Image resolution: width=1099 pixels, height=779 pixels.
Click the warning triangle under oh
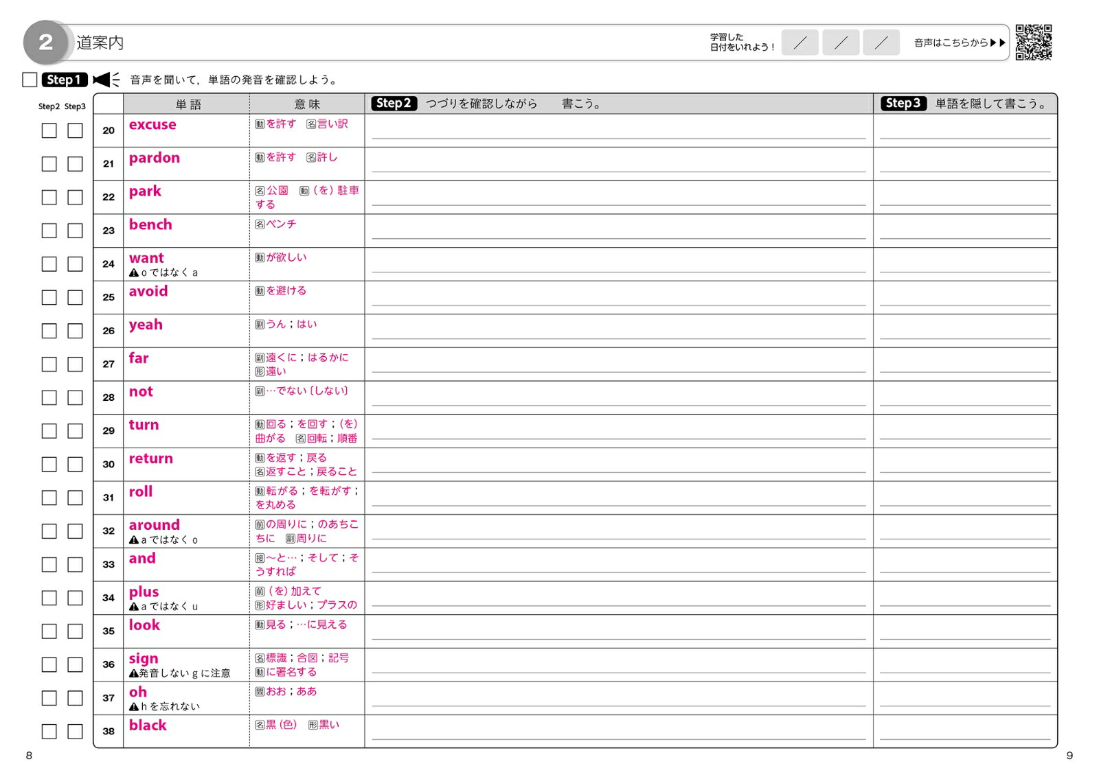pyautogui.click(x=134, y=707)
